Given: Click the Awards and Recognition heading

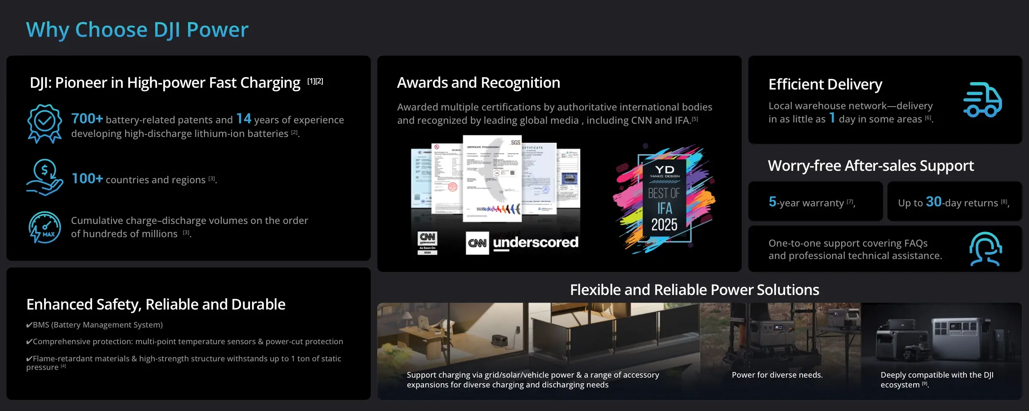Looking at the screenshot, I should [478, 83].
